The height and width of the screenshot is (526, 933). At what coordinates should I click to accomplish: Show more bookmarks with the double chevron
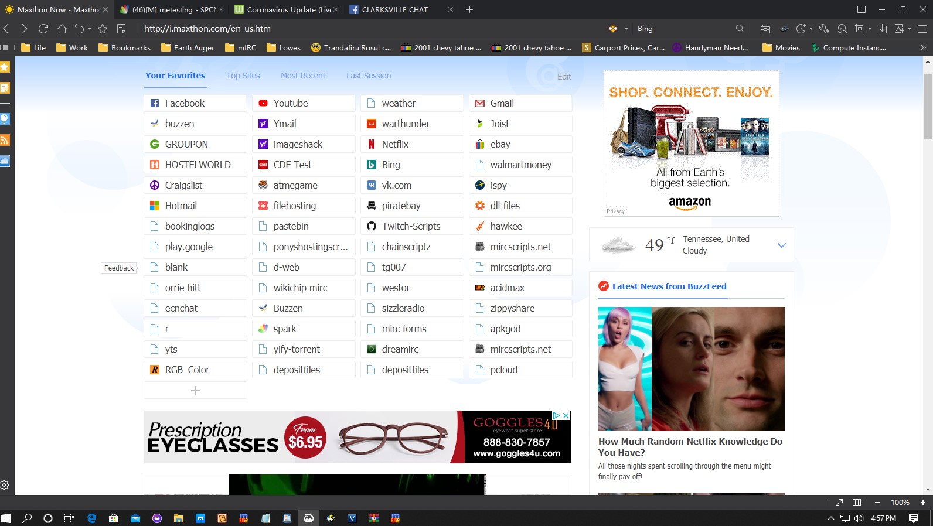pyautogui.click(x=924, y=47)
